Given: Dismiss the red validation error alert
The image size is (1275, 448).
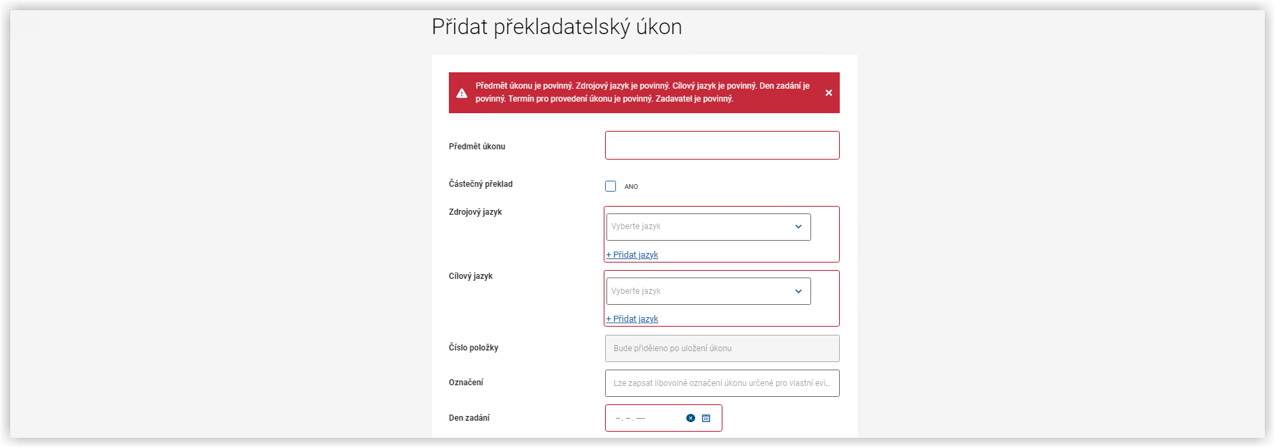Looking at the screenshot, I should pos(828,93).
